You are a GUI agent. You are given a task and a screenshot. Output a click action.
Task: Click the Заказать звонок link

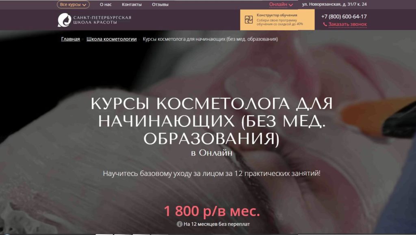click(x=347, y=24)
